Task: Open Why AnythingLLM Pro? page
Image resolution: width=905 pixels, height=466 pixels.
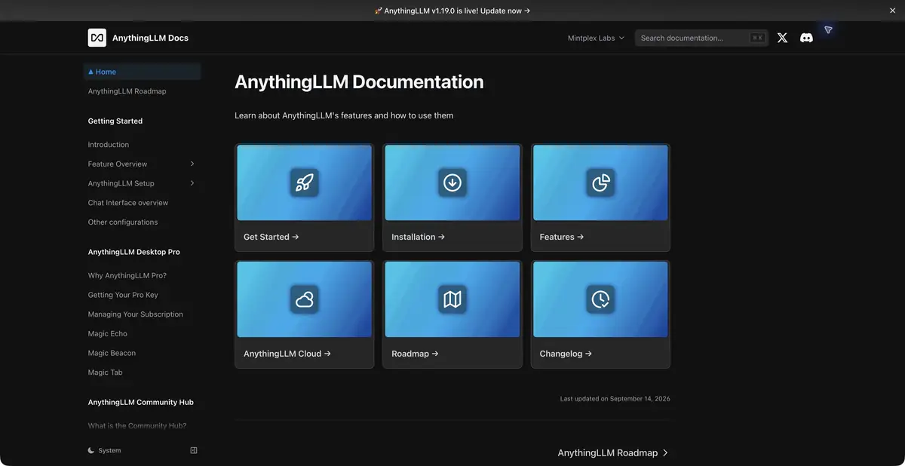Action: 142,276
